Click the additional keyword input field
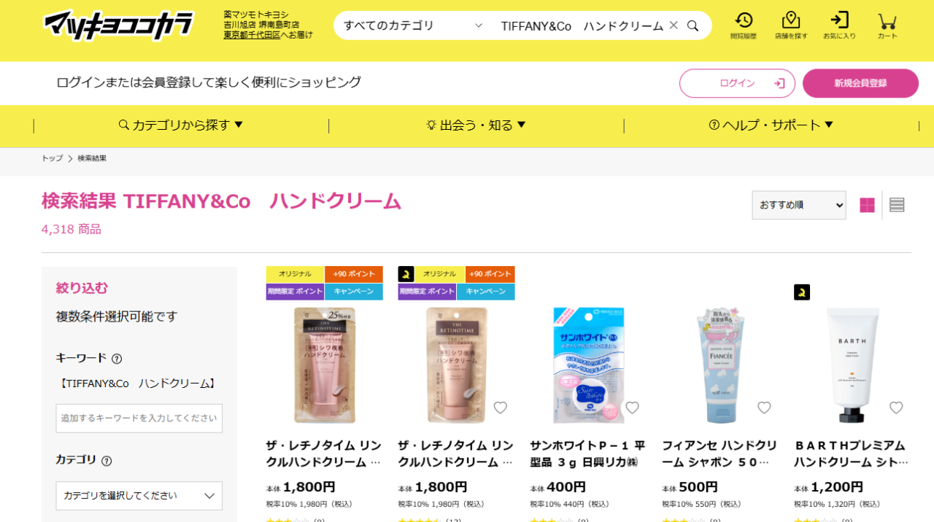Image resolution: width=934 pixels, height=522 pixels. (x=139, y=418)
